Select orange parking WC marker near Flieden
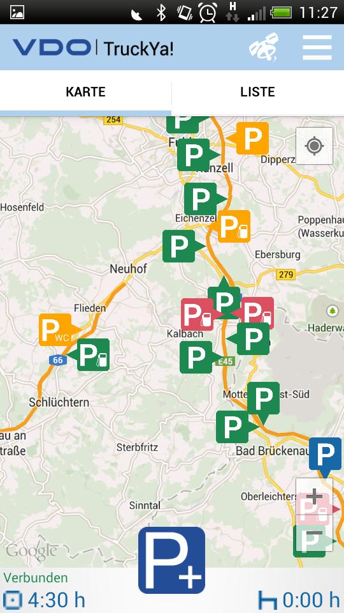The width and height of the screenshot is (344, 613). point(58,330)
